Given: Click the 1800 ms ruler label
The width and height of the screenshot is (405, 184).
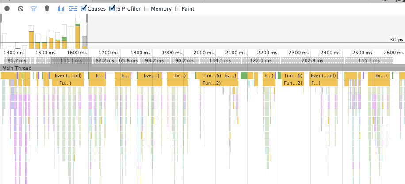Looking at the screenshot, I should click(140, 53).
